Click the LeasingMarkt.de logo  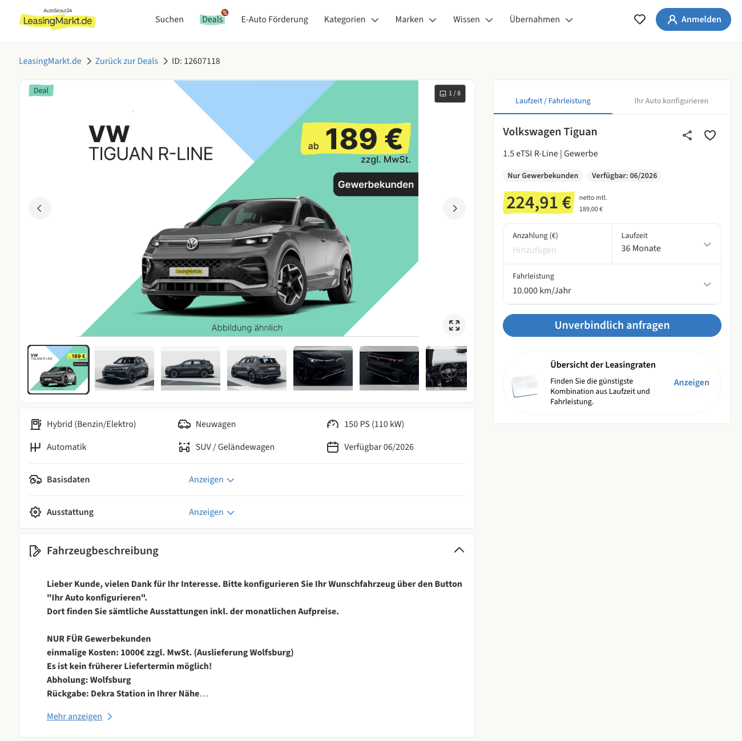pyautogui.click(x=58, y=19)
